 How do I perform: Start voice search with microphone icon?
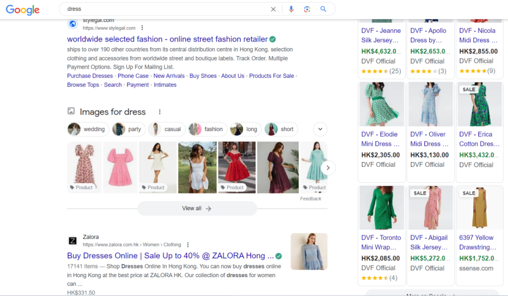pos(291,9)
